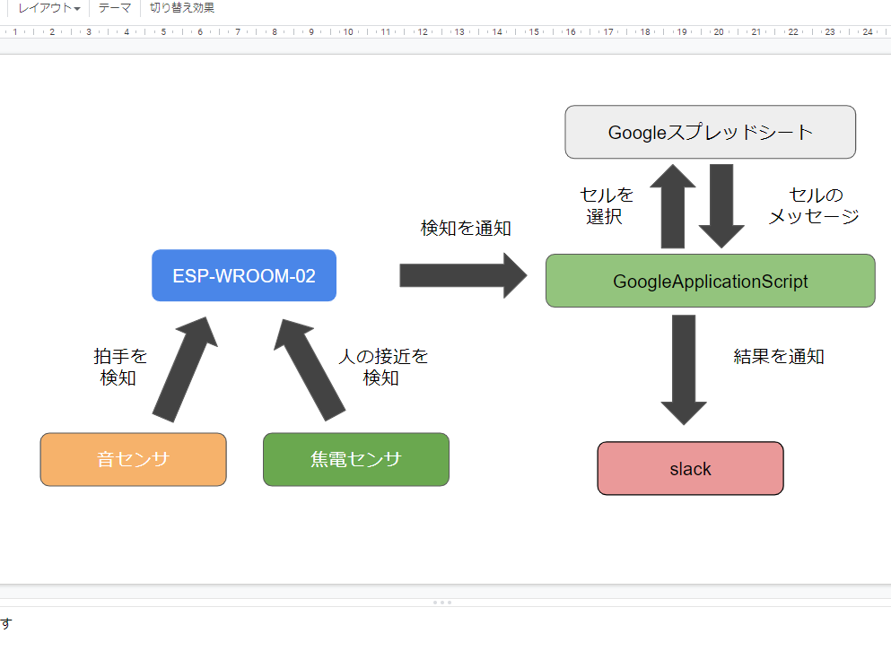Click the right arrow pointing to GoogleApplicationScript
891x668 pixels.
pyautogui.click(x=463, y=275)
